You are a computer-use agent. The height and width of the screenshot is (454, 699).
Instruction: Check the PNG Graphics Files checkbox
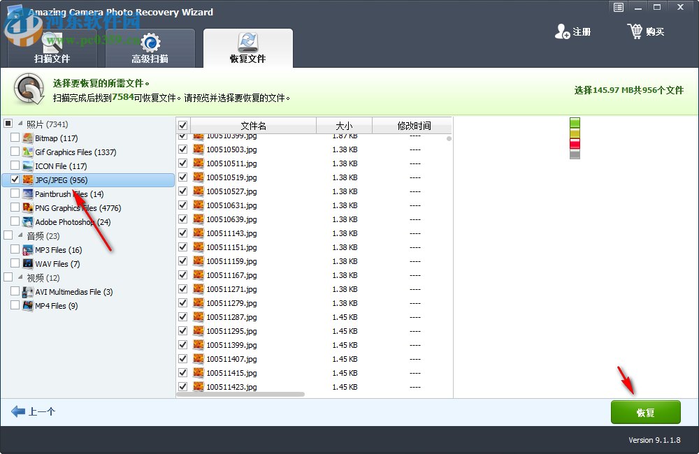point(15,207)
